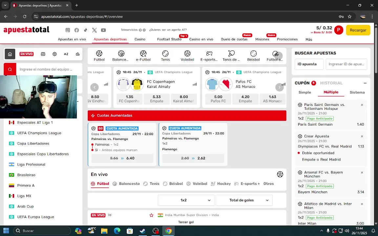
Task: Open the Casino menu item
Action: pos(140,39)
